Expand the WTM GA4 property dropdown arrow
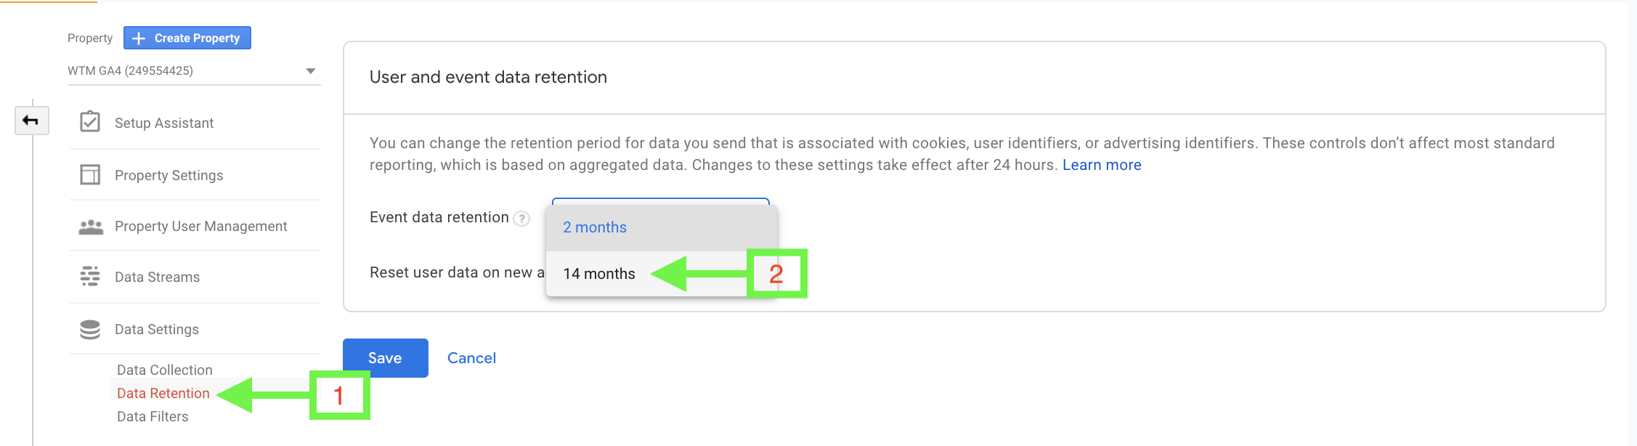 (311, 70)
